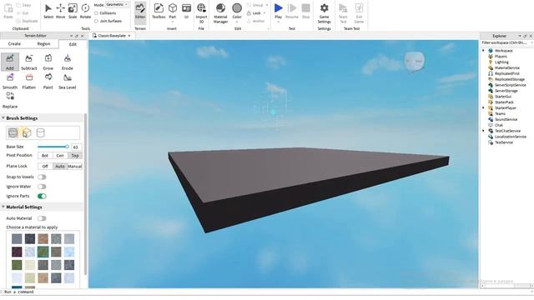Open the Part dropdown arrow

173,22
